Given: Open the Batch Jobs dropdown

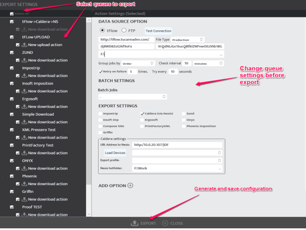Looking at the screenshot, I should 133,97.
